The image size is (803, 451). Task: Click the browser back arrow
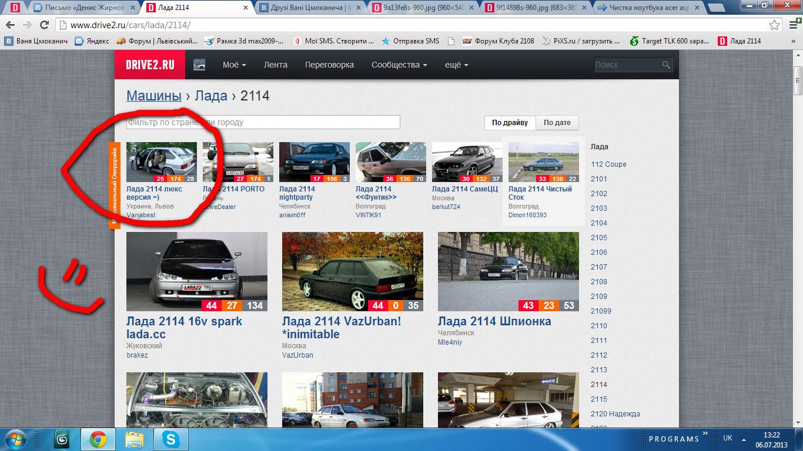10,25
